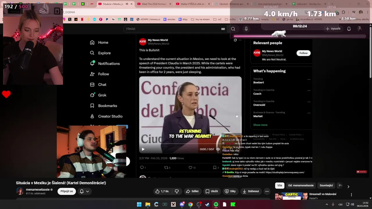This screenshot has height=209, width=372.
Task: Open the TT bookmark icon
Action: pyautogui.click(x=119, y=19)
